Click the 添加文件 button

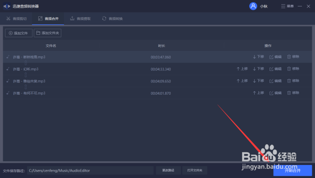(x=19, y=33)
